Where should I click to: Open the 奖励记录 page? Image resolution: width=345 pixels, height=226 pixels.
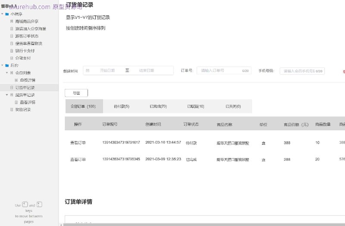tap(23, 110)
